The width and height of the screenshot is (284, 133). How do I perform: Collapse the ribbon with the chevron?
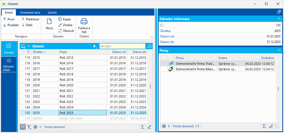pyautogui.click(x=152, y=37)
